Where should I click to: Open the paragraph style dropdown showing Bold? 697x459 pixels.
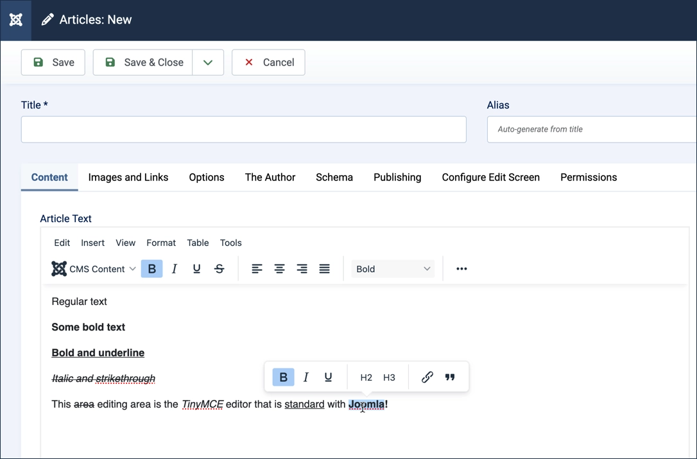coord(392,268)
